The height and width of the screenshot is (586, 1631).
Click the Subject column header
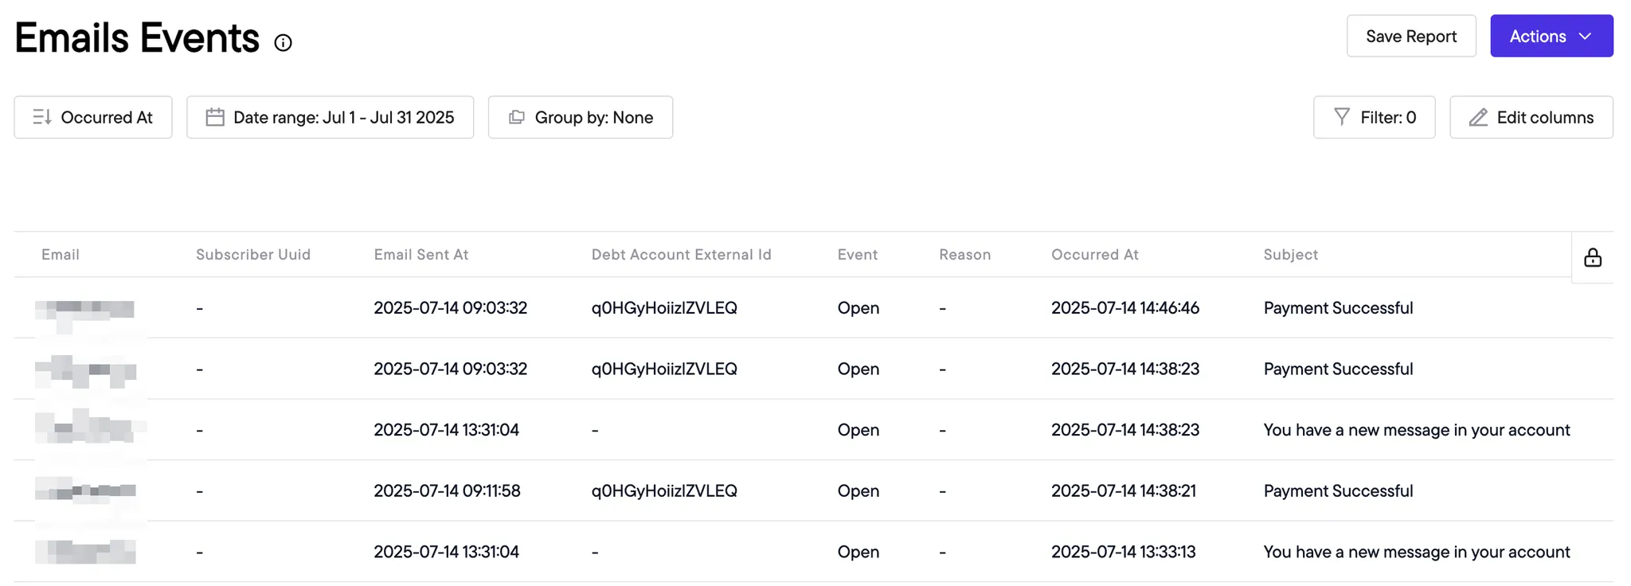click(1290, 255)
